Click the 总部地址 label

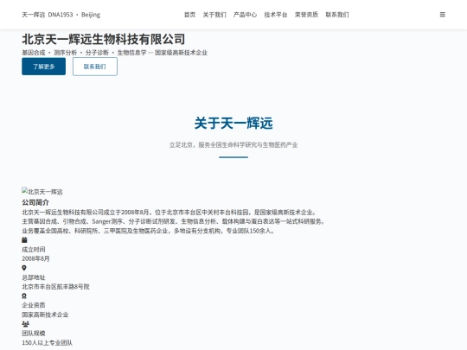pos(34,277)
